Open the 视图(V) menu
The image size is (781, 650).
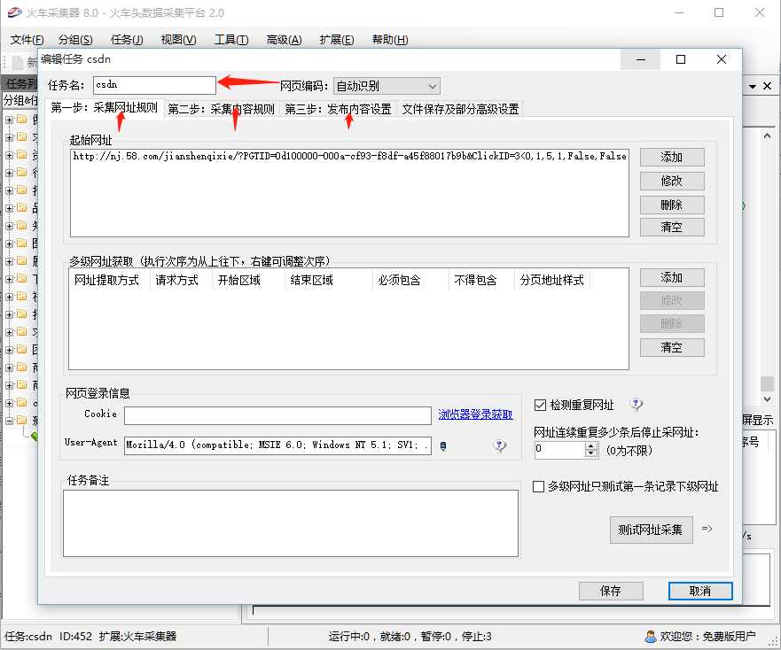pyautogui.click(x=178, y=39)
